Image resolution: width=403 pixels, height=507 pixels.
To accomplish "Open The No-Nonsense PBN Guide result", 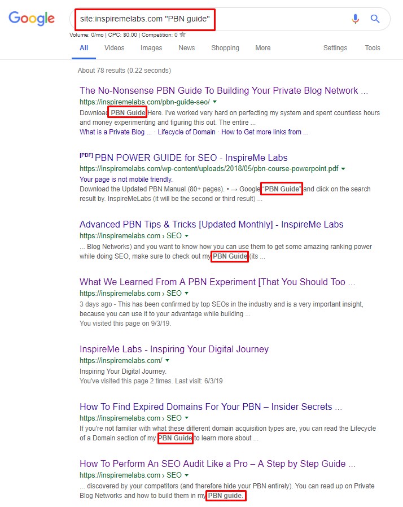I will click(224, 90).
